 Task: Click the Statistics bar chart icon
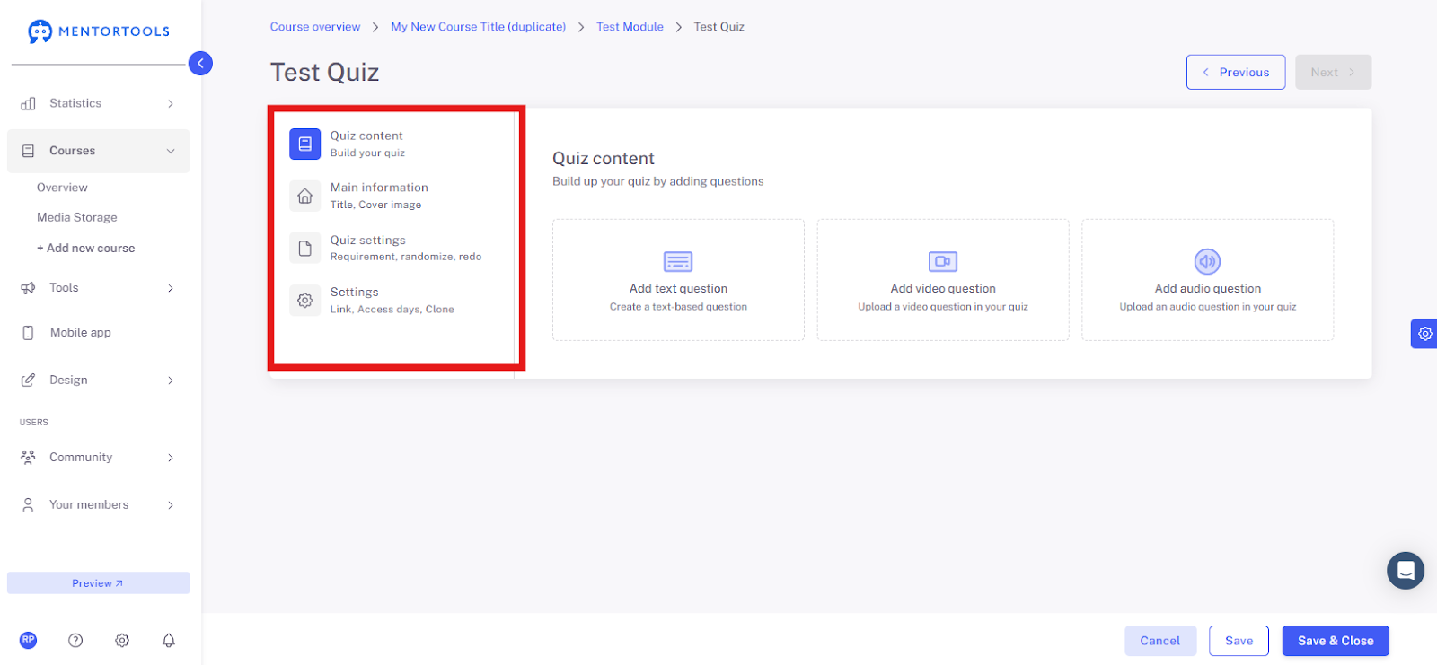[x=28, y=103]
